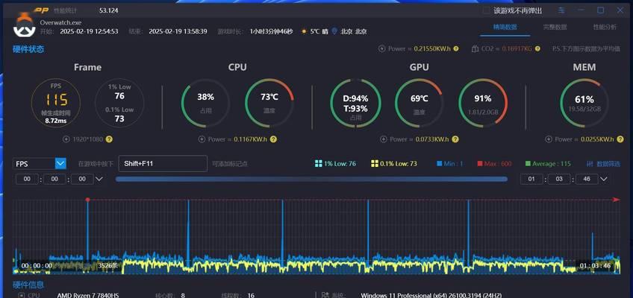This screenshot has height=298, width=633.
Task: Toggle the 1% Low: 76 legend series
Action: 335,163
